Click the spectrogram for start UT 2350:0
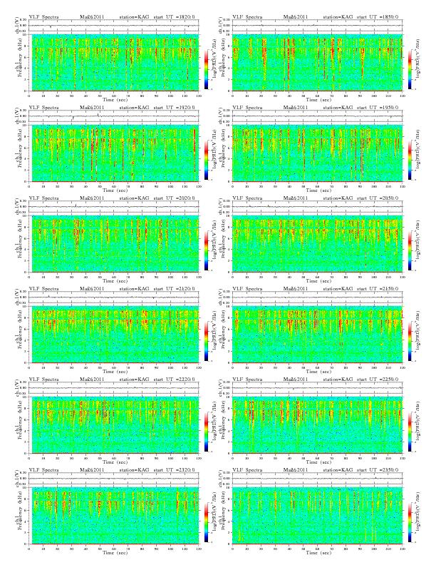Screen dimensions: 436x565 (x=318, y=516)
